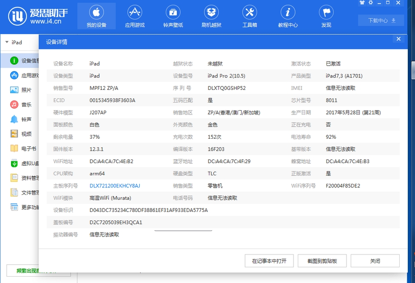Viewport: 415px width, 283px height.
Task: Click 产品类型 value iPad7,3 (A1701)
Action: (344, 76)
